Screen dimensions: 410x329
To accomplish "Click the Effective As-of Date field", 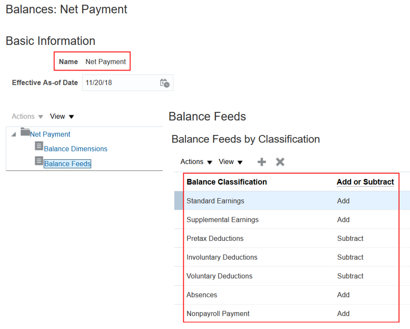I will pos(119,83).
